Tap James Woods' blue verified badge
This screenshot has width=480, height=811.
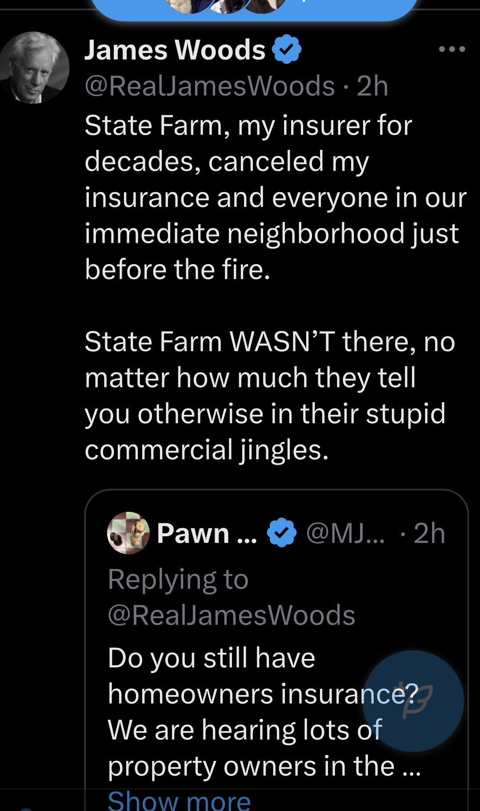pos(287,49)
